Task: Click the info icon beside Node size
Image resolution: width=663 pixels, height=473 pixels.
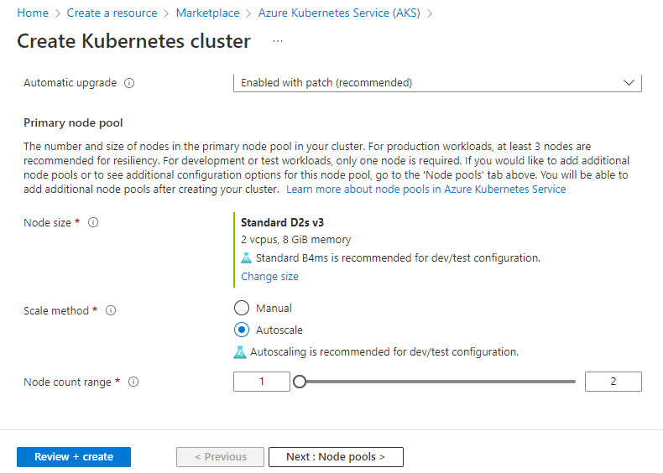Action: pyautogui.click(x=93, y=222)
